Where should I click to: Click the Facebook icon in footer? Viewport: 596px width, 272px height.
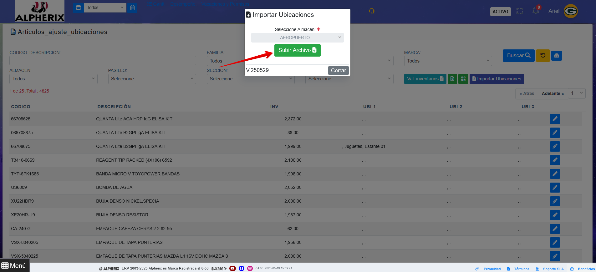[242, 268]
